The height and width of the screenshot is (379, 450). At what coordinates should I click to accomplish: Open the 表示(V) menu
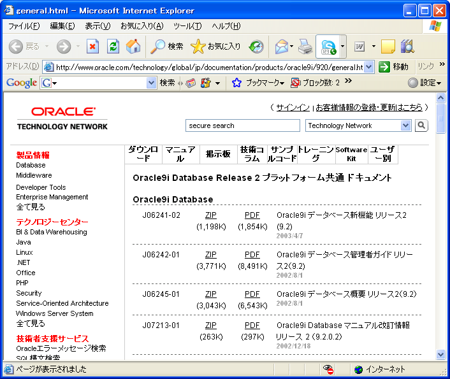(x=98, y=26)
